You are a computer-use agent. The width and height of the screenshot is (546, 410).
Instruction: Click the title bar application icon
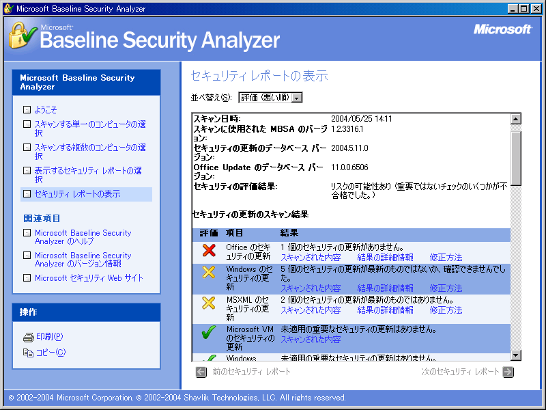point(9,8)
